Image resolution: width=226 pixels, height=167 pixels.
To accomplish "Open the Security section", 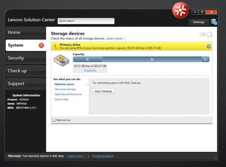I will pyautogui.click(x=26, y=58).
